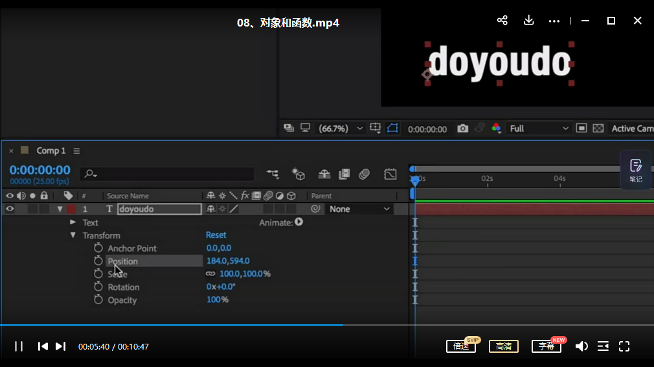This screenshot has width=654, height=367.
Task: Click the video visibility column header eye
Action: pos(10,196)
